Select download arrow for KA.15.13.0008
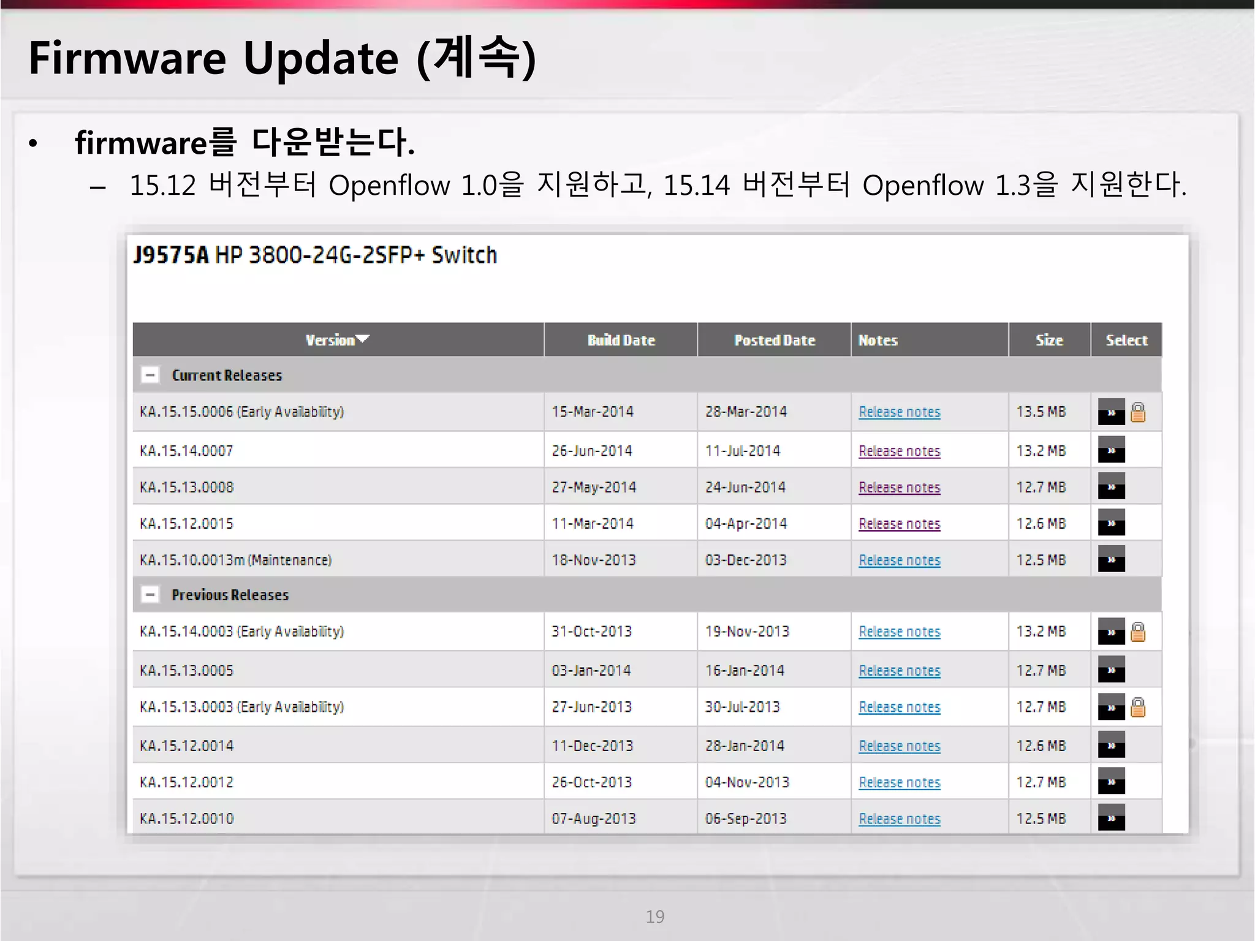 [1111, 486]
